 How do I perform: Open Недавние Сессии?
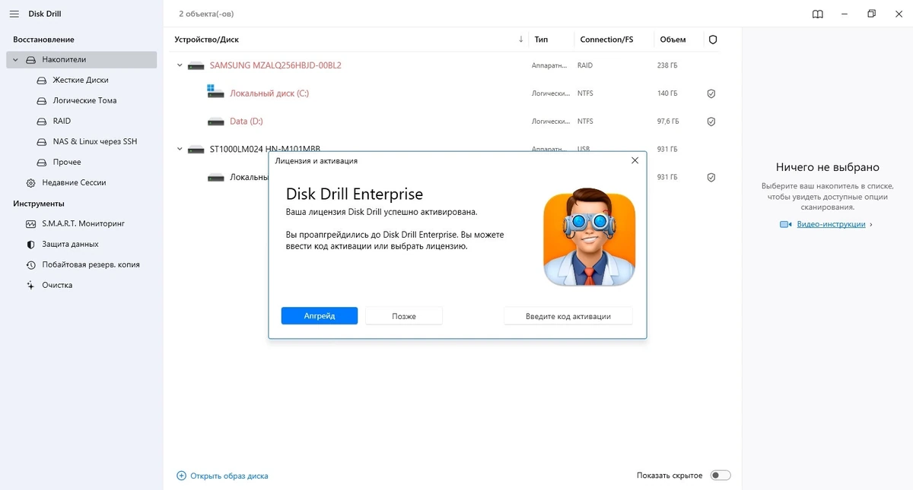74,182
